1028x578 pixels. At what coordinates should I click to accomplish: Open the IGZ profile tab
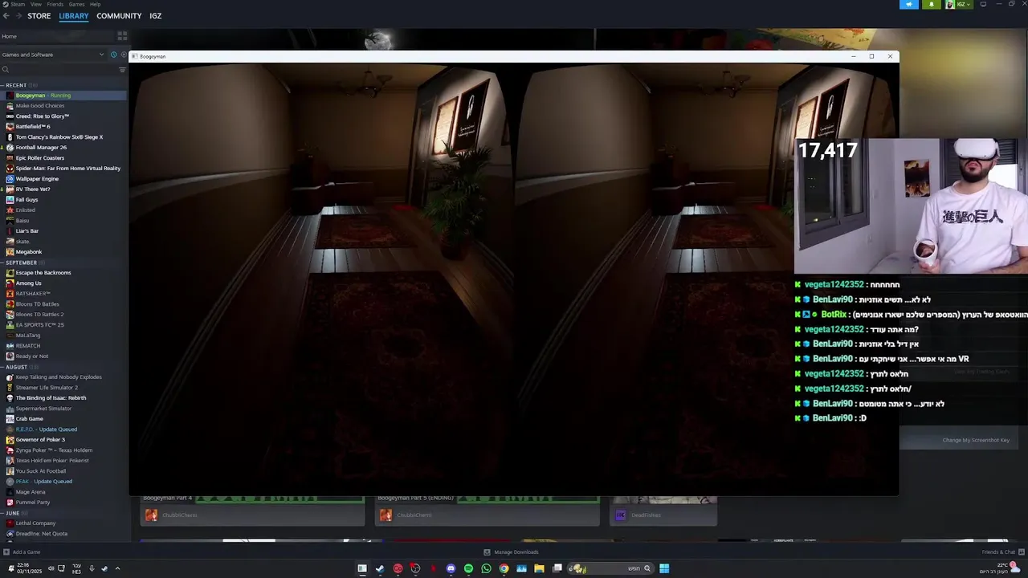click(x=155, y=16)
